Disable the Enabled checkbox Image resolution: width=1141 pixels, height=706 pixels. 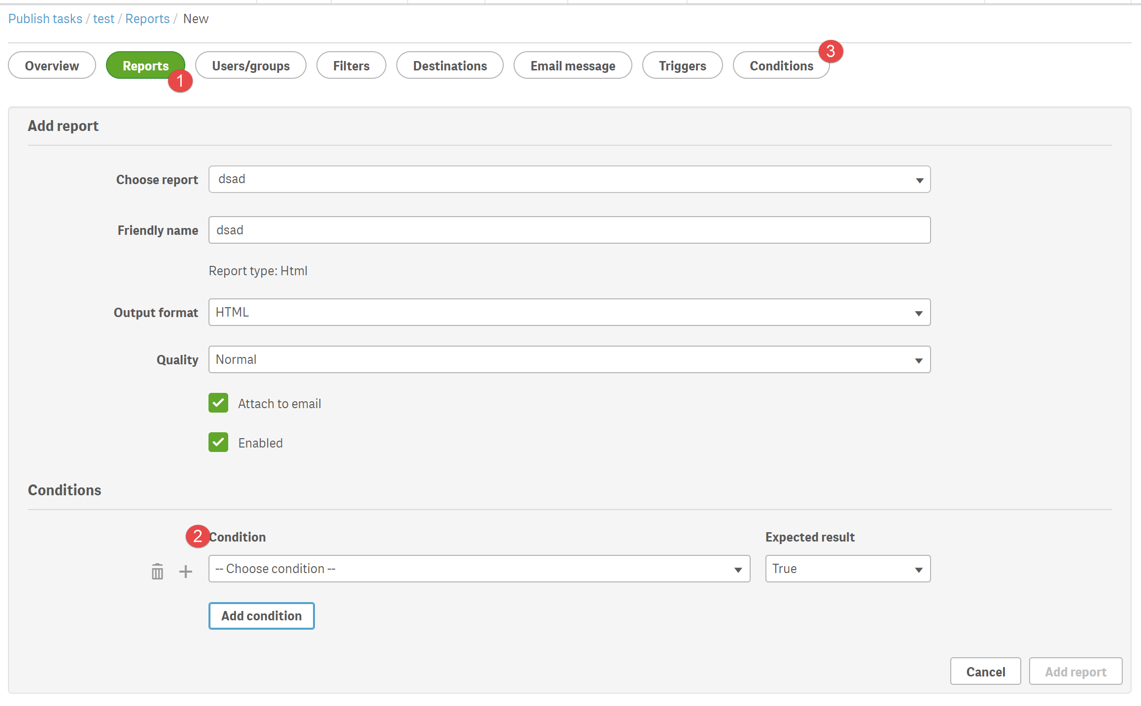[x=218, y=442]
